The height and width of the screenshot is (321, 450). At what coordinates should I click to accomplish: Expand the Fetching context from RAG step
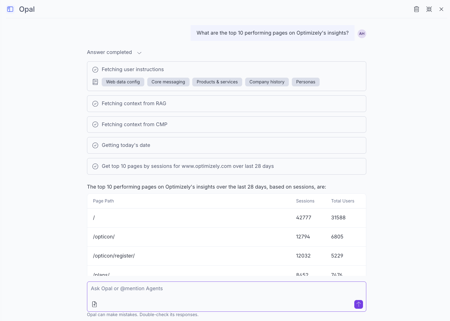pos(227,104)
